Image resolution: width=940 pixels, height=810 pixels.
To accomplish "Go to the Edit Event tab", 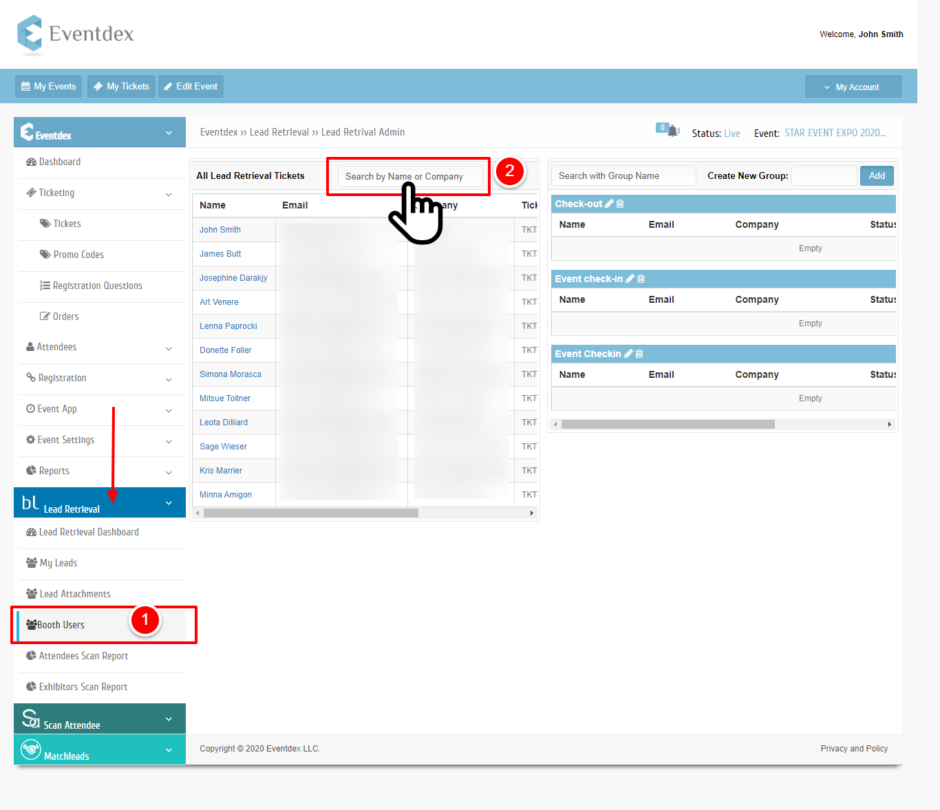I will [x=191, y=86].
